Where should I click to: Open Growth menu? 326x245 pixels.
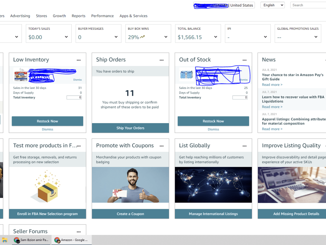click(59, 16)
